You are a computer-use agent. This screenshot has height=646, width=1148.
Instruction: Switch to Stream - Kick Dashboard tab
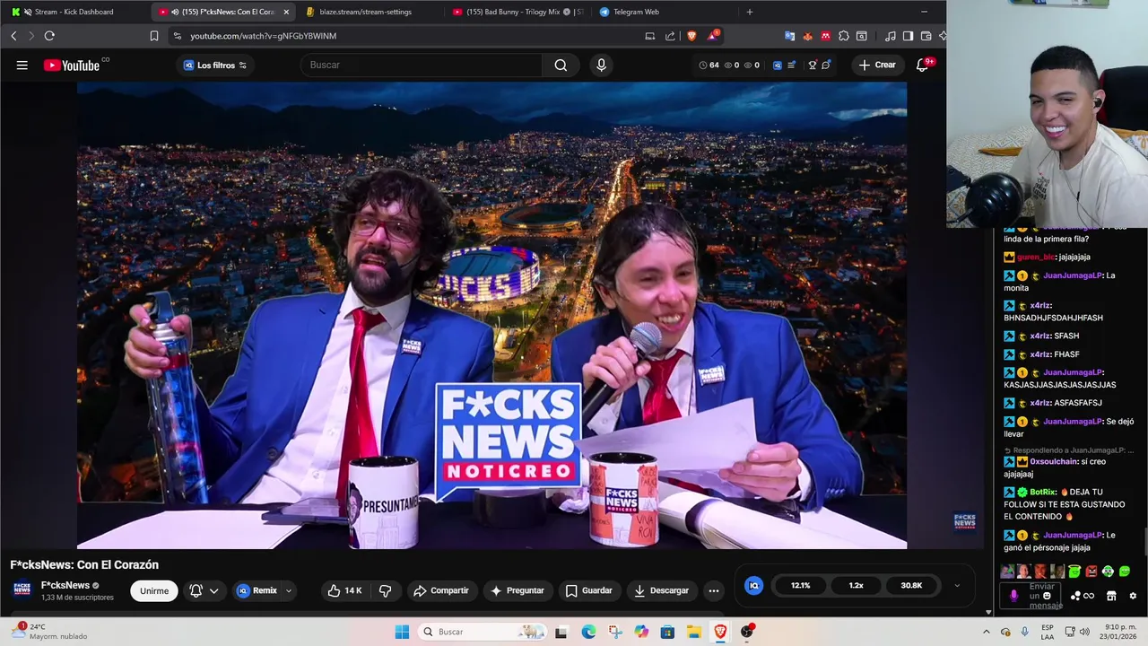click(x=75, y=12)
